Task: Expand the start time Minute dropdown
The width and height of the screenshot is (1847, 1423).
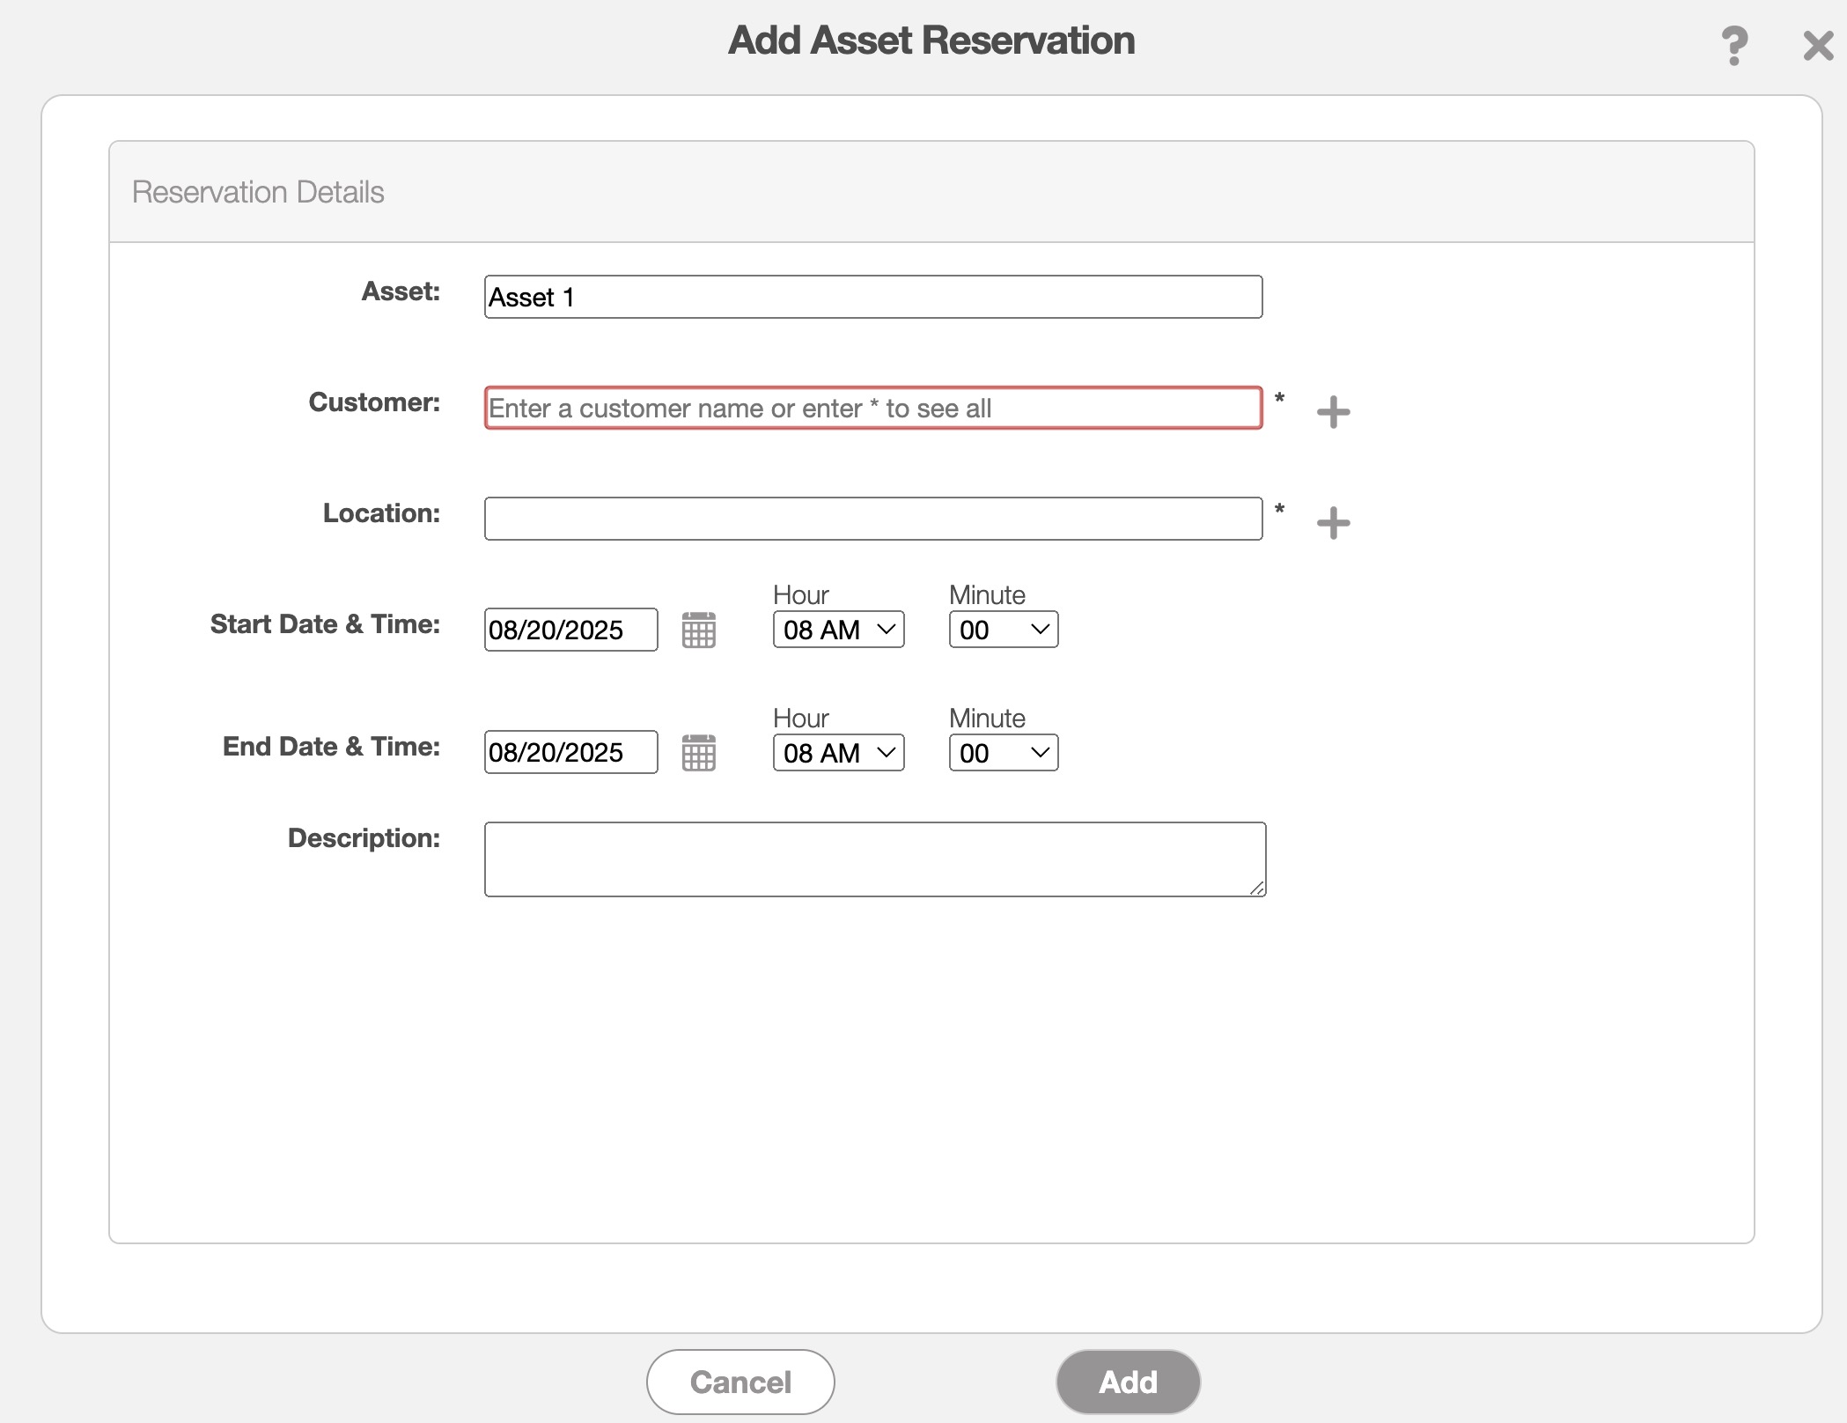Action: pyautogui.click(x=1003, y=630)
